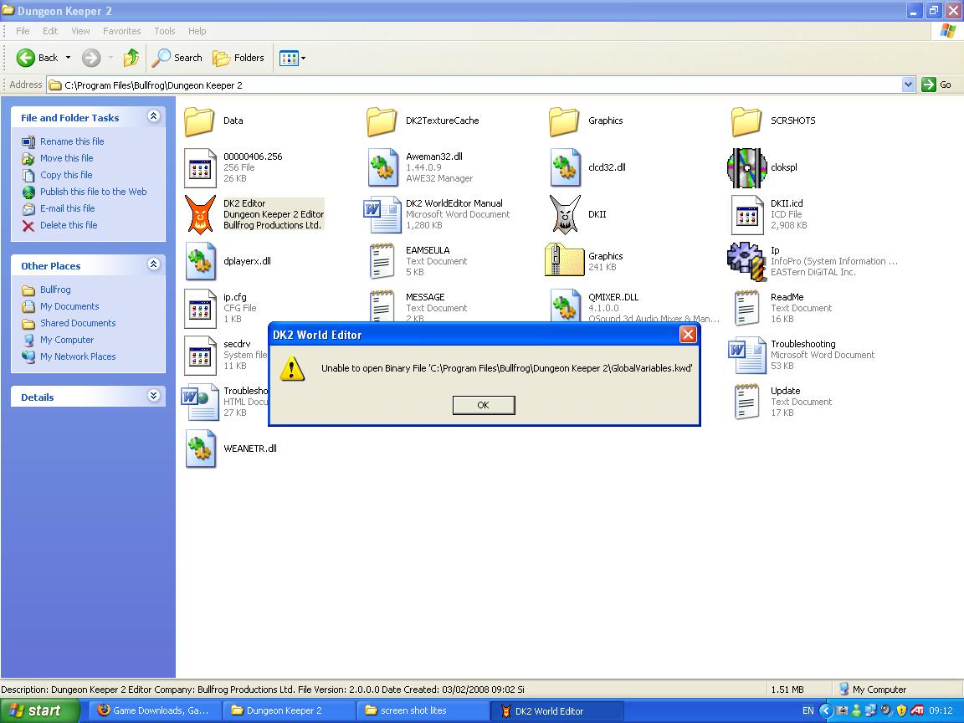Click the Windows Start button
The width and height of the screenshot is (964, 723).
pyautogui.click(x=35, y=710)
